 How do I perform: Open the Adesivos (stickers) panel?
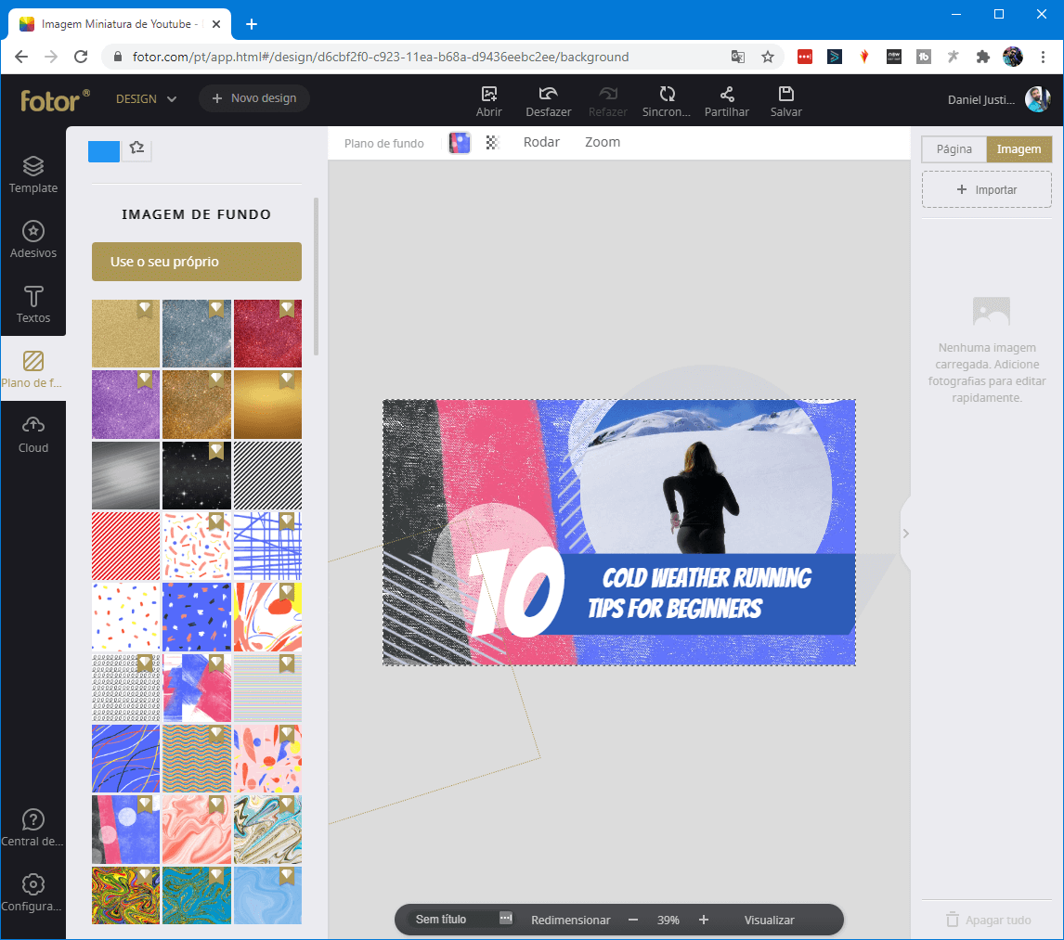(33, 239)
